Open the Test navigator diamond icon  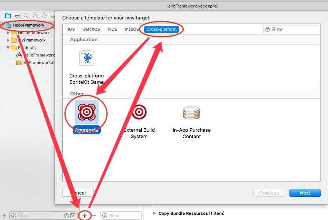[x=44, y=16]
